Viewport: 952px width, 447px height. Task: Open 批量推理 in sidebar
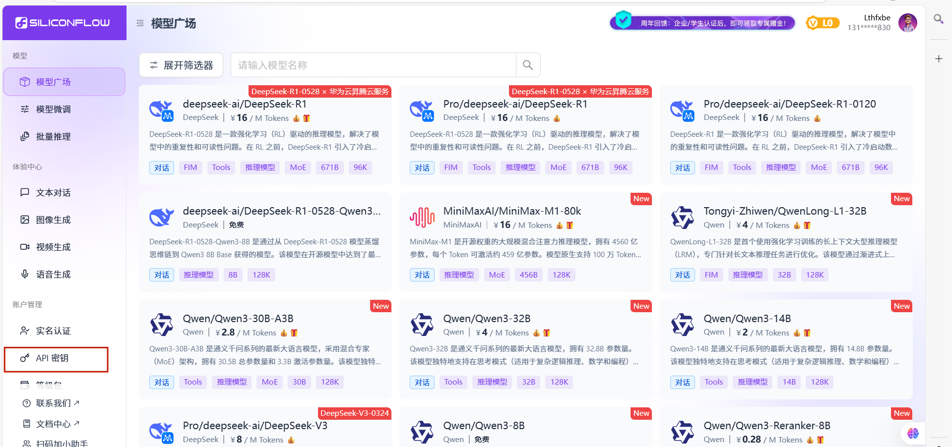click(x=64, y=136)
